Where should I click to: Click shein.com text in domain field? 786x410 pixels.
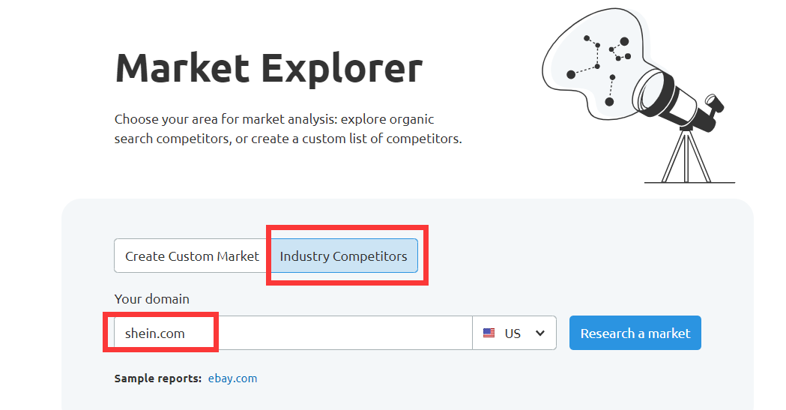coord(155,334)
